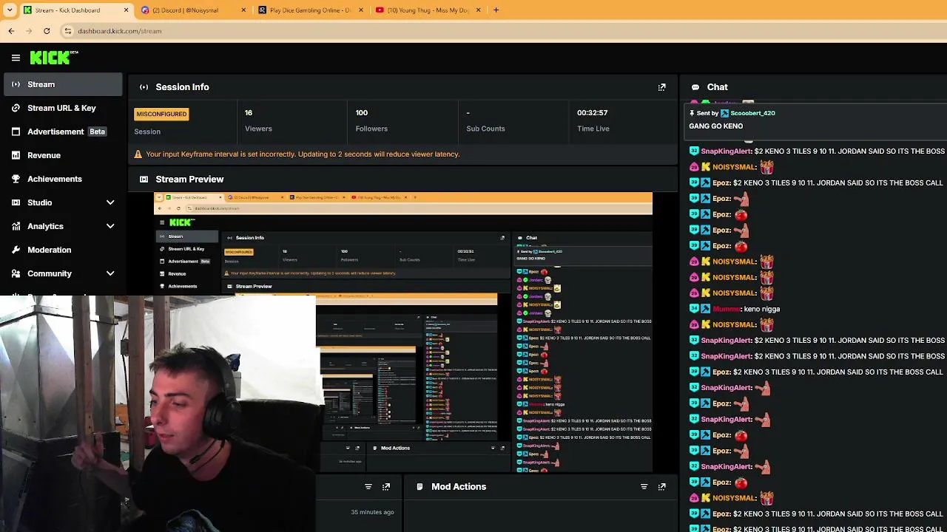Click the pinned message GANG GO KENO
Viewport: 947px width, 532px height.
[x=716, y=126]
